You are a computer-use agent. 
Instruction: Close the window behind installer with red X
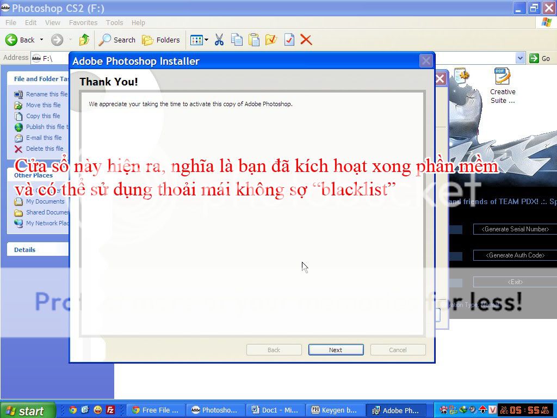440,78
